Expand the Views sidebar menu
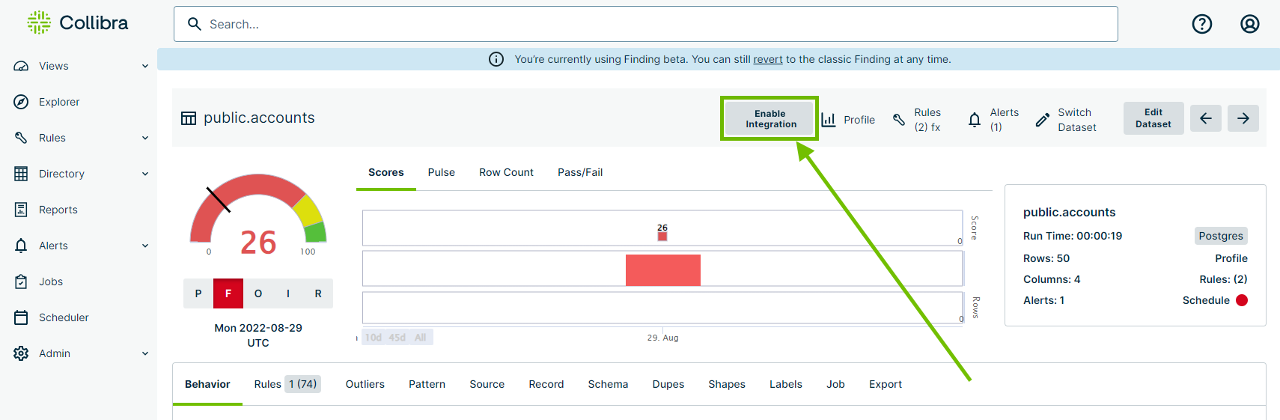Viewport: 1280px width, 420px height. point(145,66)
